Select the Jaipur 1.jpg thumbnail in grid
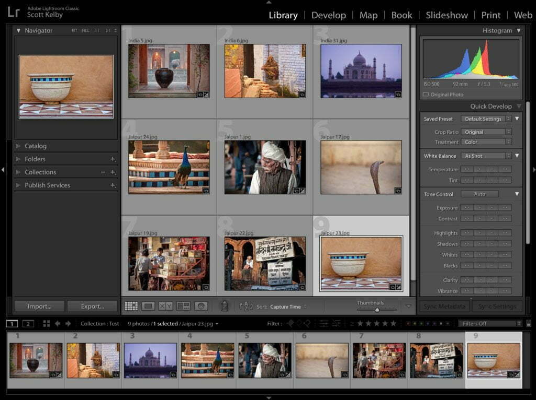 tap(265, 167)
